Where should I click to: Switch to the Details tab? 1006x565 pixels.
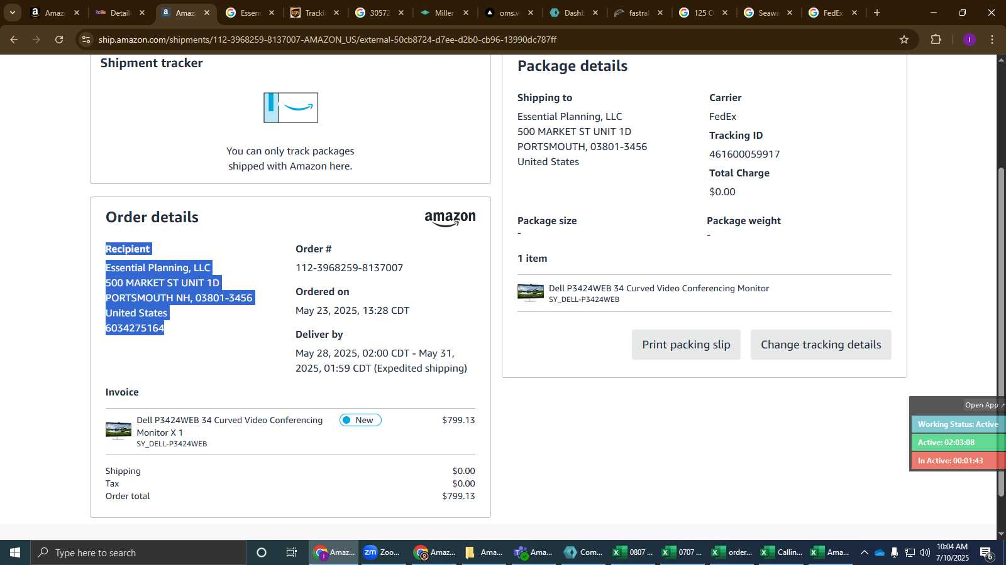tap(120, 13)
